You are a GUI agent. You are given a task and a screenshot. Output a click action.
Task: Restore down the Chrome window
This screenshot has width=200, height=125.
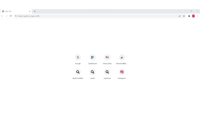coord(191,11)
